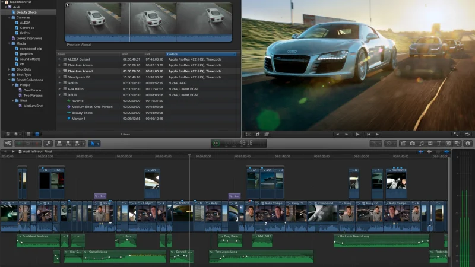Connect clip to primary storyline
475x267 pixels.
click(x=59, y=144)
